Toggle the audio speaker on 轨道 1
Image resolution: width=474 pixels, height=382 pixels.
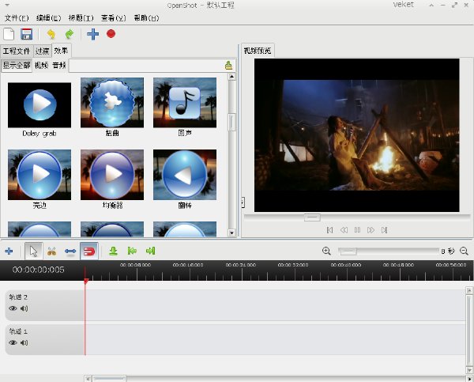click(24, 342)
